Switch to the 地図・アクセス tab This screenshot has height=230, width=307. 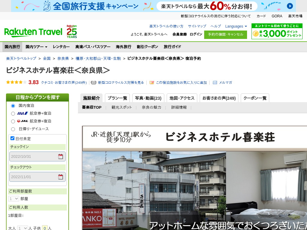pos(182,98)
